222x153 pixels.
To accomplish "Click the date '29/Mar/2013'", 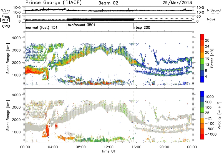I will (177, 3).
